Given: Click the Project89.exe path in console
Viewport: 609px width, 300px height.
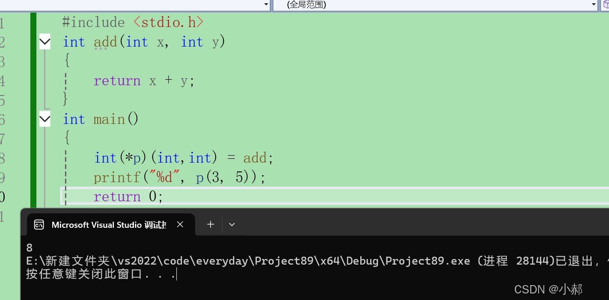Looking at the screenshot, I should tap(248, 261).
